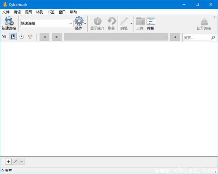
Task: Switch to the history clock view
Action: pyautogui.click(x=21, y=37)
